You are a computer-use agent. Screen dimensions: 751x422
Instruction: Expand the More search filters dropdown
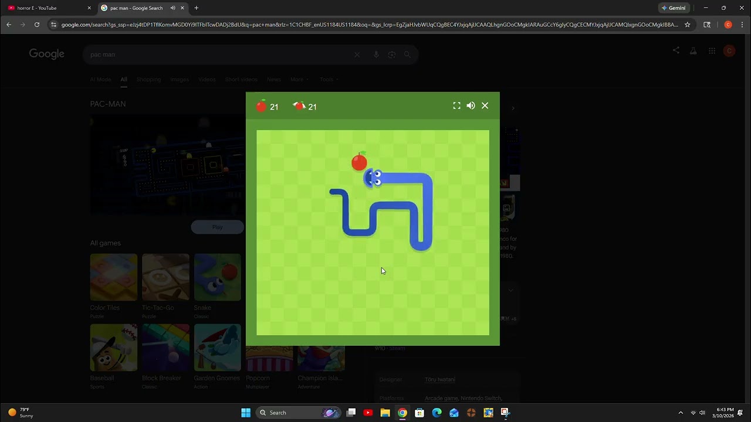pos(299,79)
